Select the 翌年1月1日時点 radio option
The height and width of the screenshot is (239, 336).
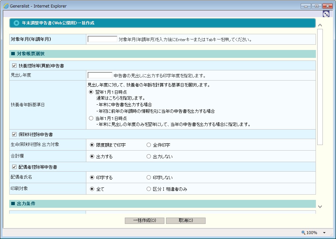point(91,92)
